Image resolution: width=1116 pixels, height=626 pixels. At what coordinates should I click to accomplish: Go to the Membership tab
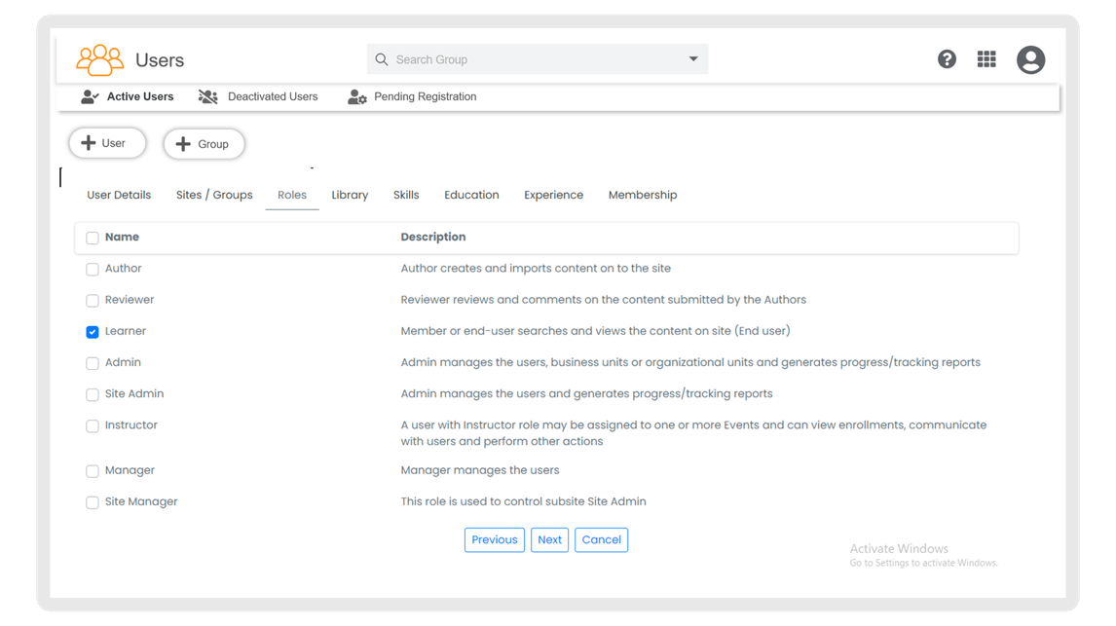coord(642,195)
